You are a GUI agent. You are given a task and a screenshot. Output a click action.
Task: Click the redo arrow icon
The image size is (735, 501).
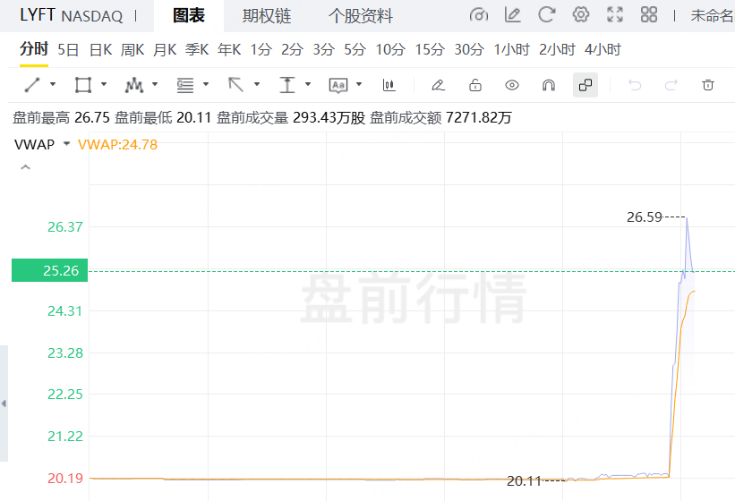(x=671, y=85)
